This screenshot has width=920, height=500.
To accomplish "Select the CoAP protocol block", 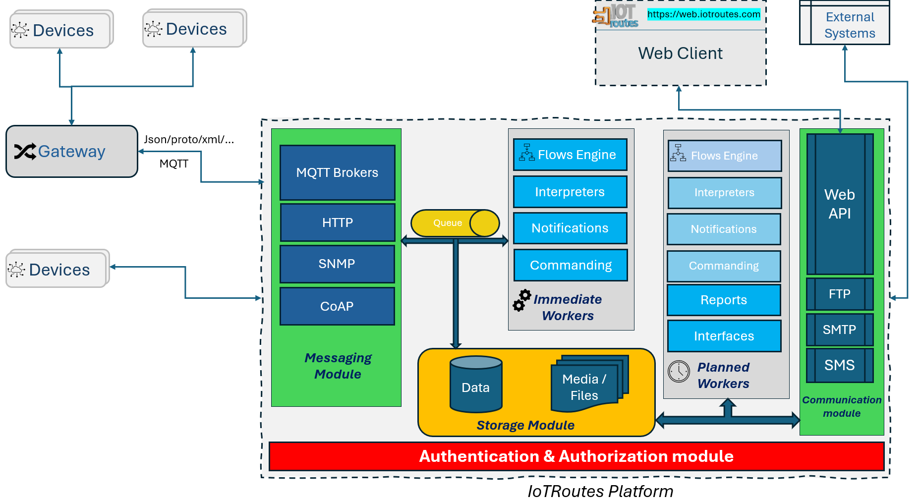I will (337, 306).
